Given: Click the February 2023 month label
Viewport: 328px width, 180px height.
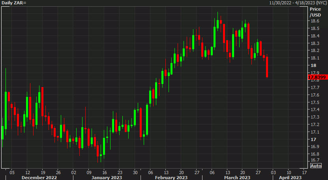Looking at the screenshot, I should click(x=171, y=178).
